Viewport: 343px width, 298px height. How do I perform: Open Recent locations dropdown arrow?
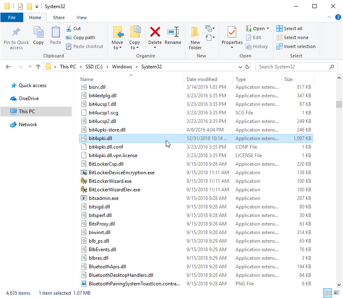point(30,67)
